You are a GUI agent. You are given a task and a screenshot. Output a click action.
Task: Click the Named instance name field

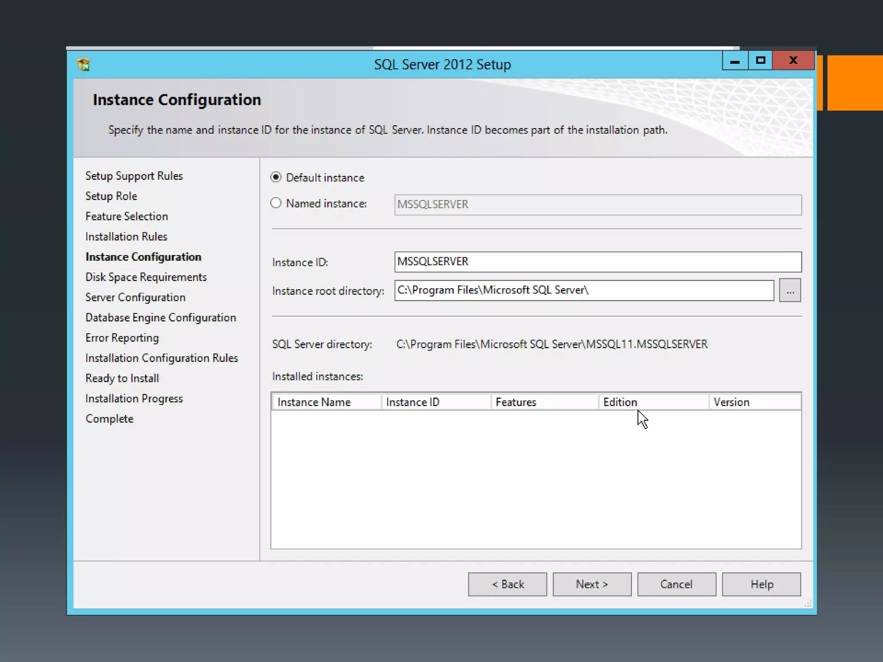point(598,205)
